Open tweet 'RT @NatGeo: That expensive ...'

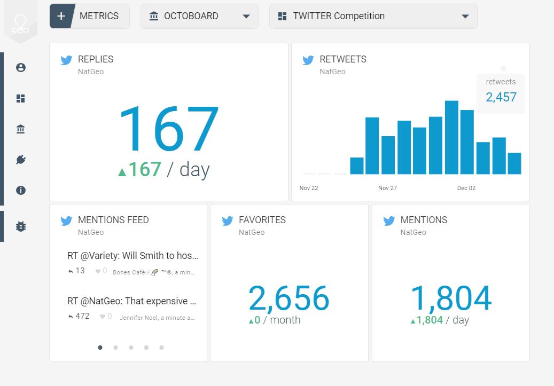click(131, 301)
